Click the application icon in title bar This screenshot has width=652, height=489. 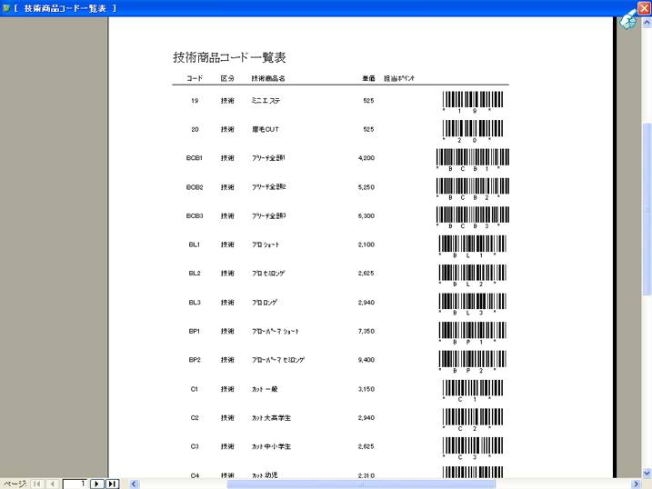(x=6, y=8)
